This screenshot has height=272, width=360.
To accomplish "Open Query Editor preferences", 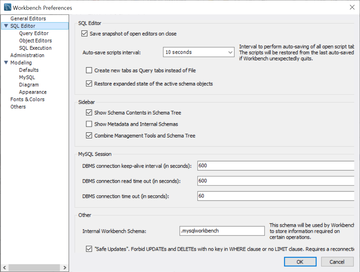I will 34,33.
